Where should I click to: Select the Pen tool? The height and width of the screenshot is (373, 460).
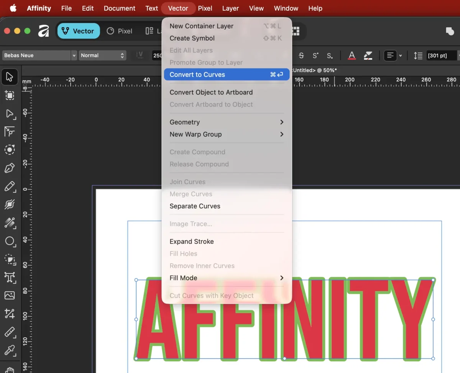point(10,168)
